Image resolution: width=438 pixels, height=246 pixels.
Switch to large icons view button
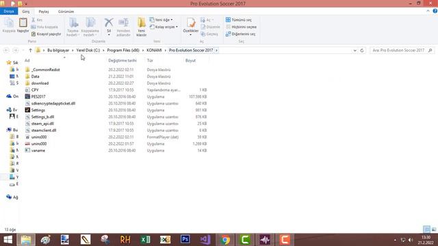[x=434, y=230]
